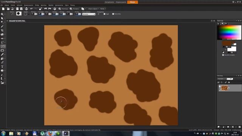Open the layer blend mode dropdown

pos(222,79)
